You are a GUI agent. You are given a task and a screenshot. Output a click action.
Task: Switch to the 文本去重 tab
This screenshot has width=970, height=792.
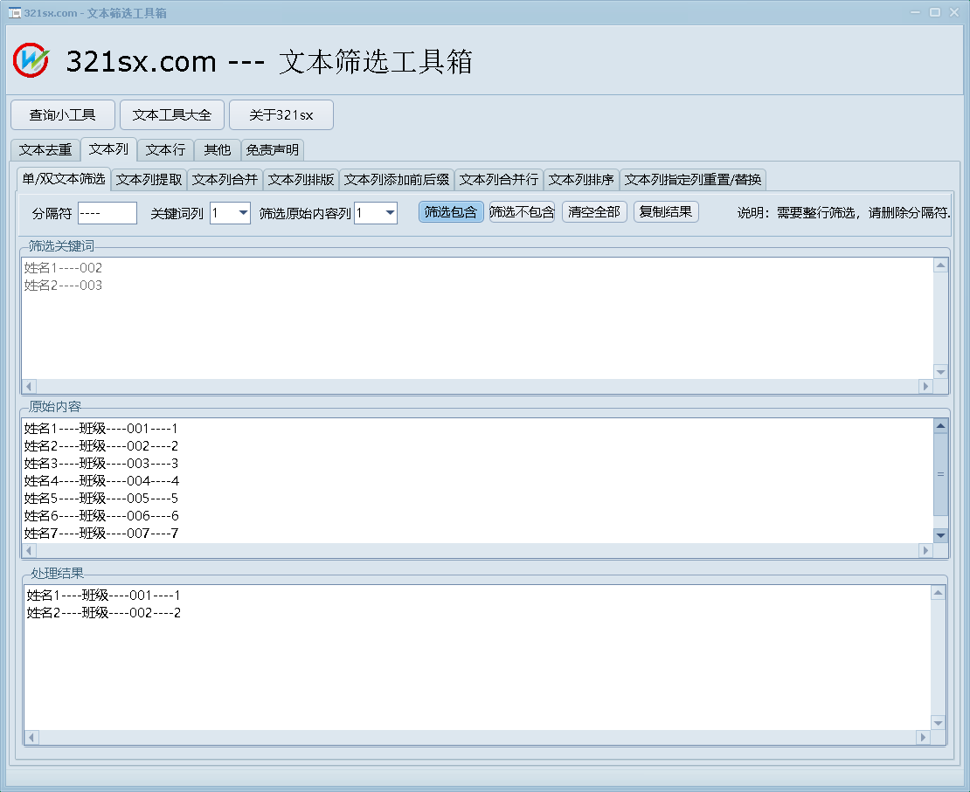(x=45, y=149)
